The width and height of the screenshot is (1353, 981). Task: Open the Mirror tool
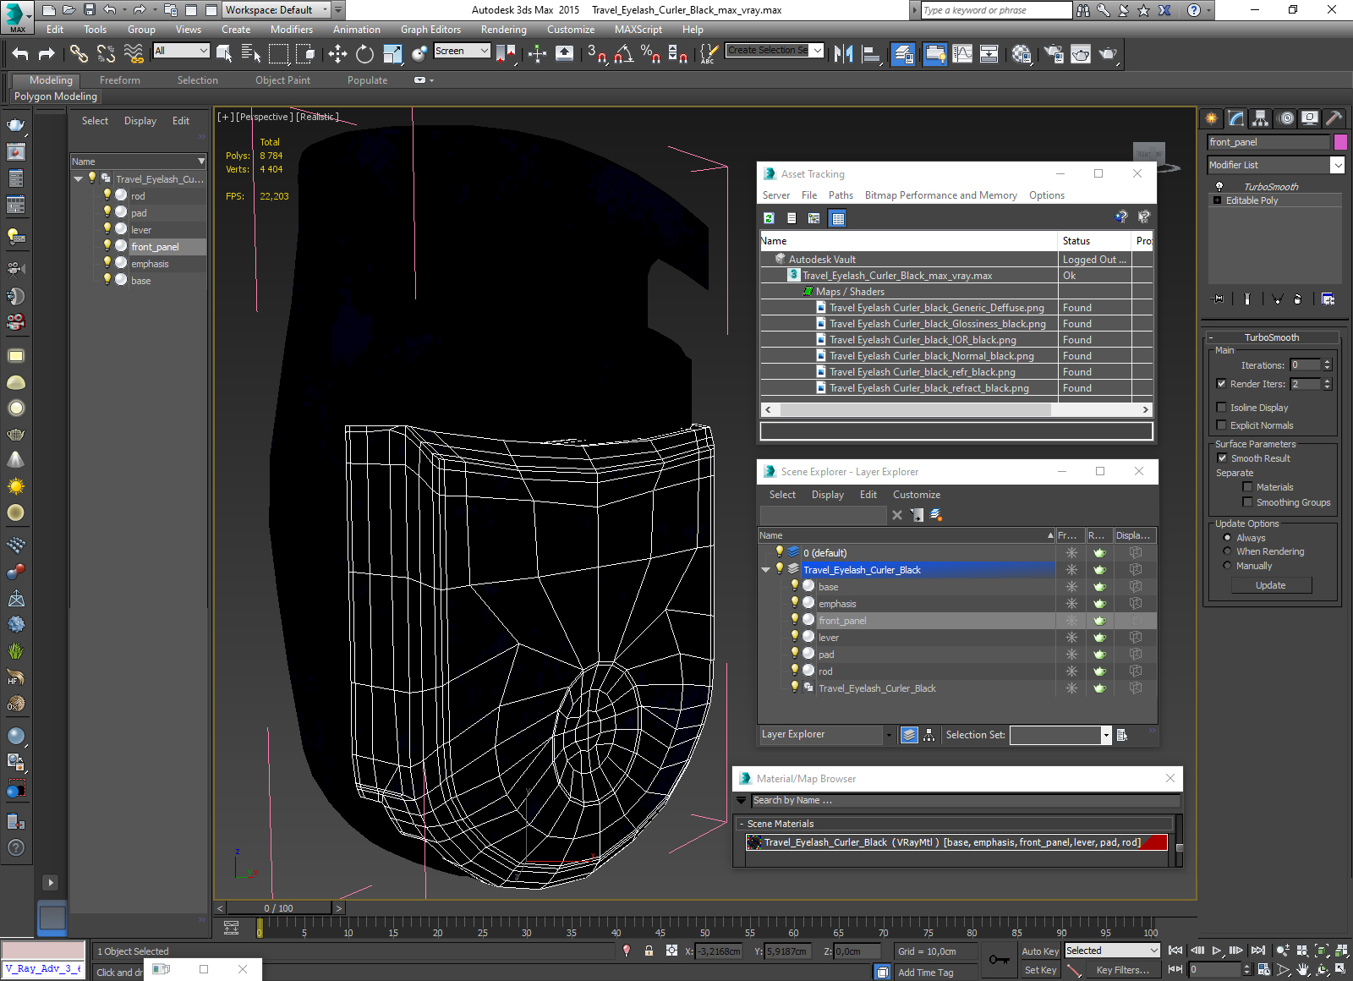click(x=843, y=54)
